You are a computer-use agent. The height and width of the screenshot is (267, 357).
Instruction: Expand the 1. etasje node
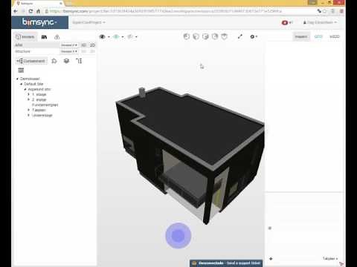(x=29, y=94)
